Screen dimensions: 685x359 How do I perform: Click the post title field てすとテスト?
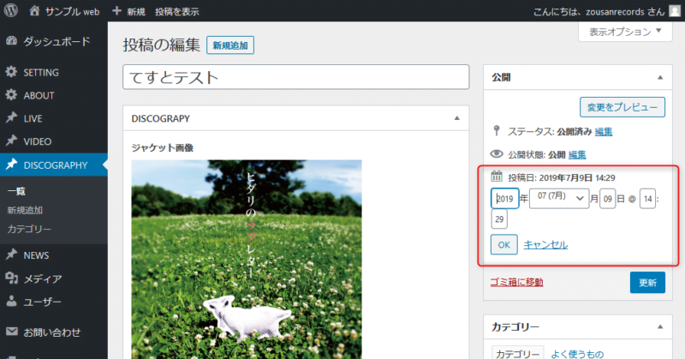point(296,76)
